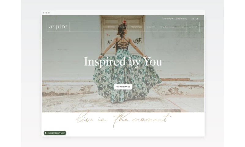Open the Facebook social icon
This screenshot has width=245, height=147.
[x=193, y=19]
